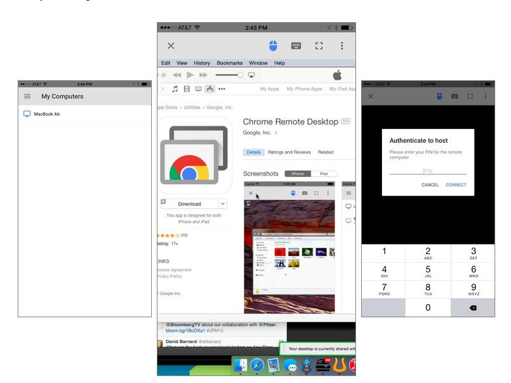
Task: Open burger icon app with badge in Dock
Action: pyautogui.click(x=323, y=365)
